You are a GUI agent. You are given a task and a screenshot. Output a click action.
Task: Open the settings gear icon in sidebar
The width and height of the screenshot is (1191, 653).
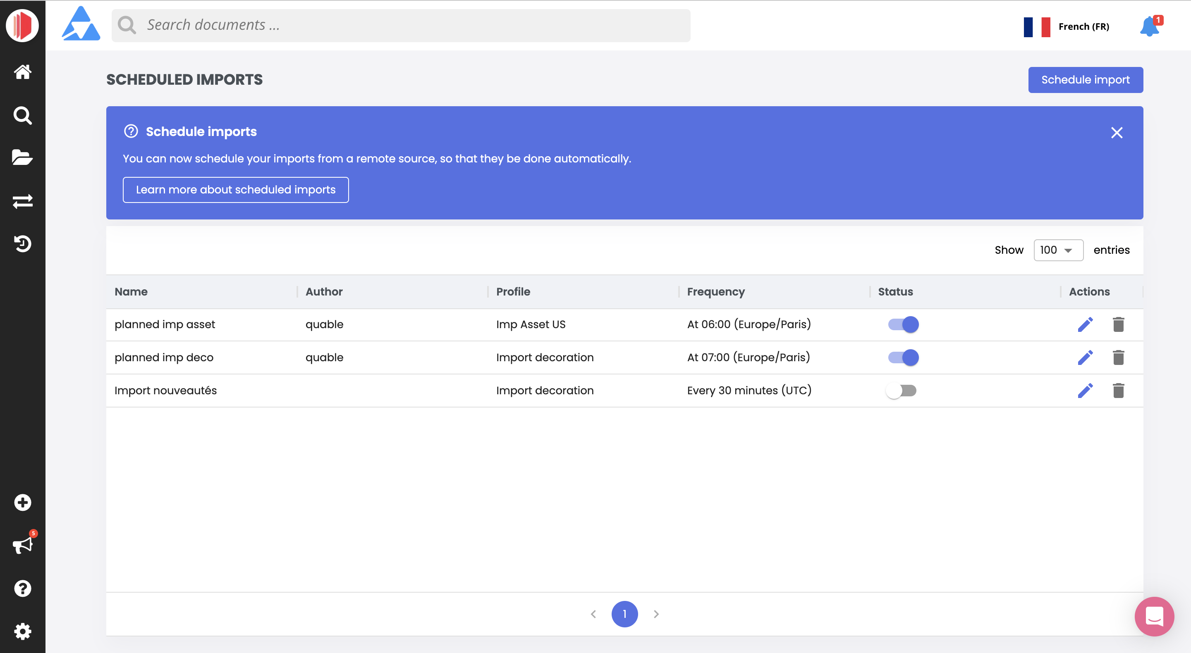(22, 631)
